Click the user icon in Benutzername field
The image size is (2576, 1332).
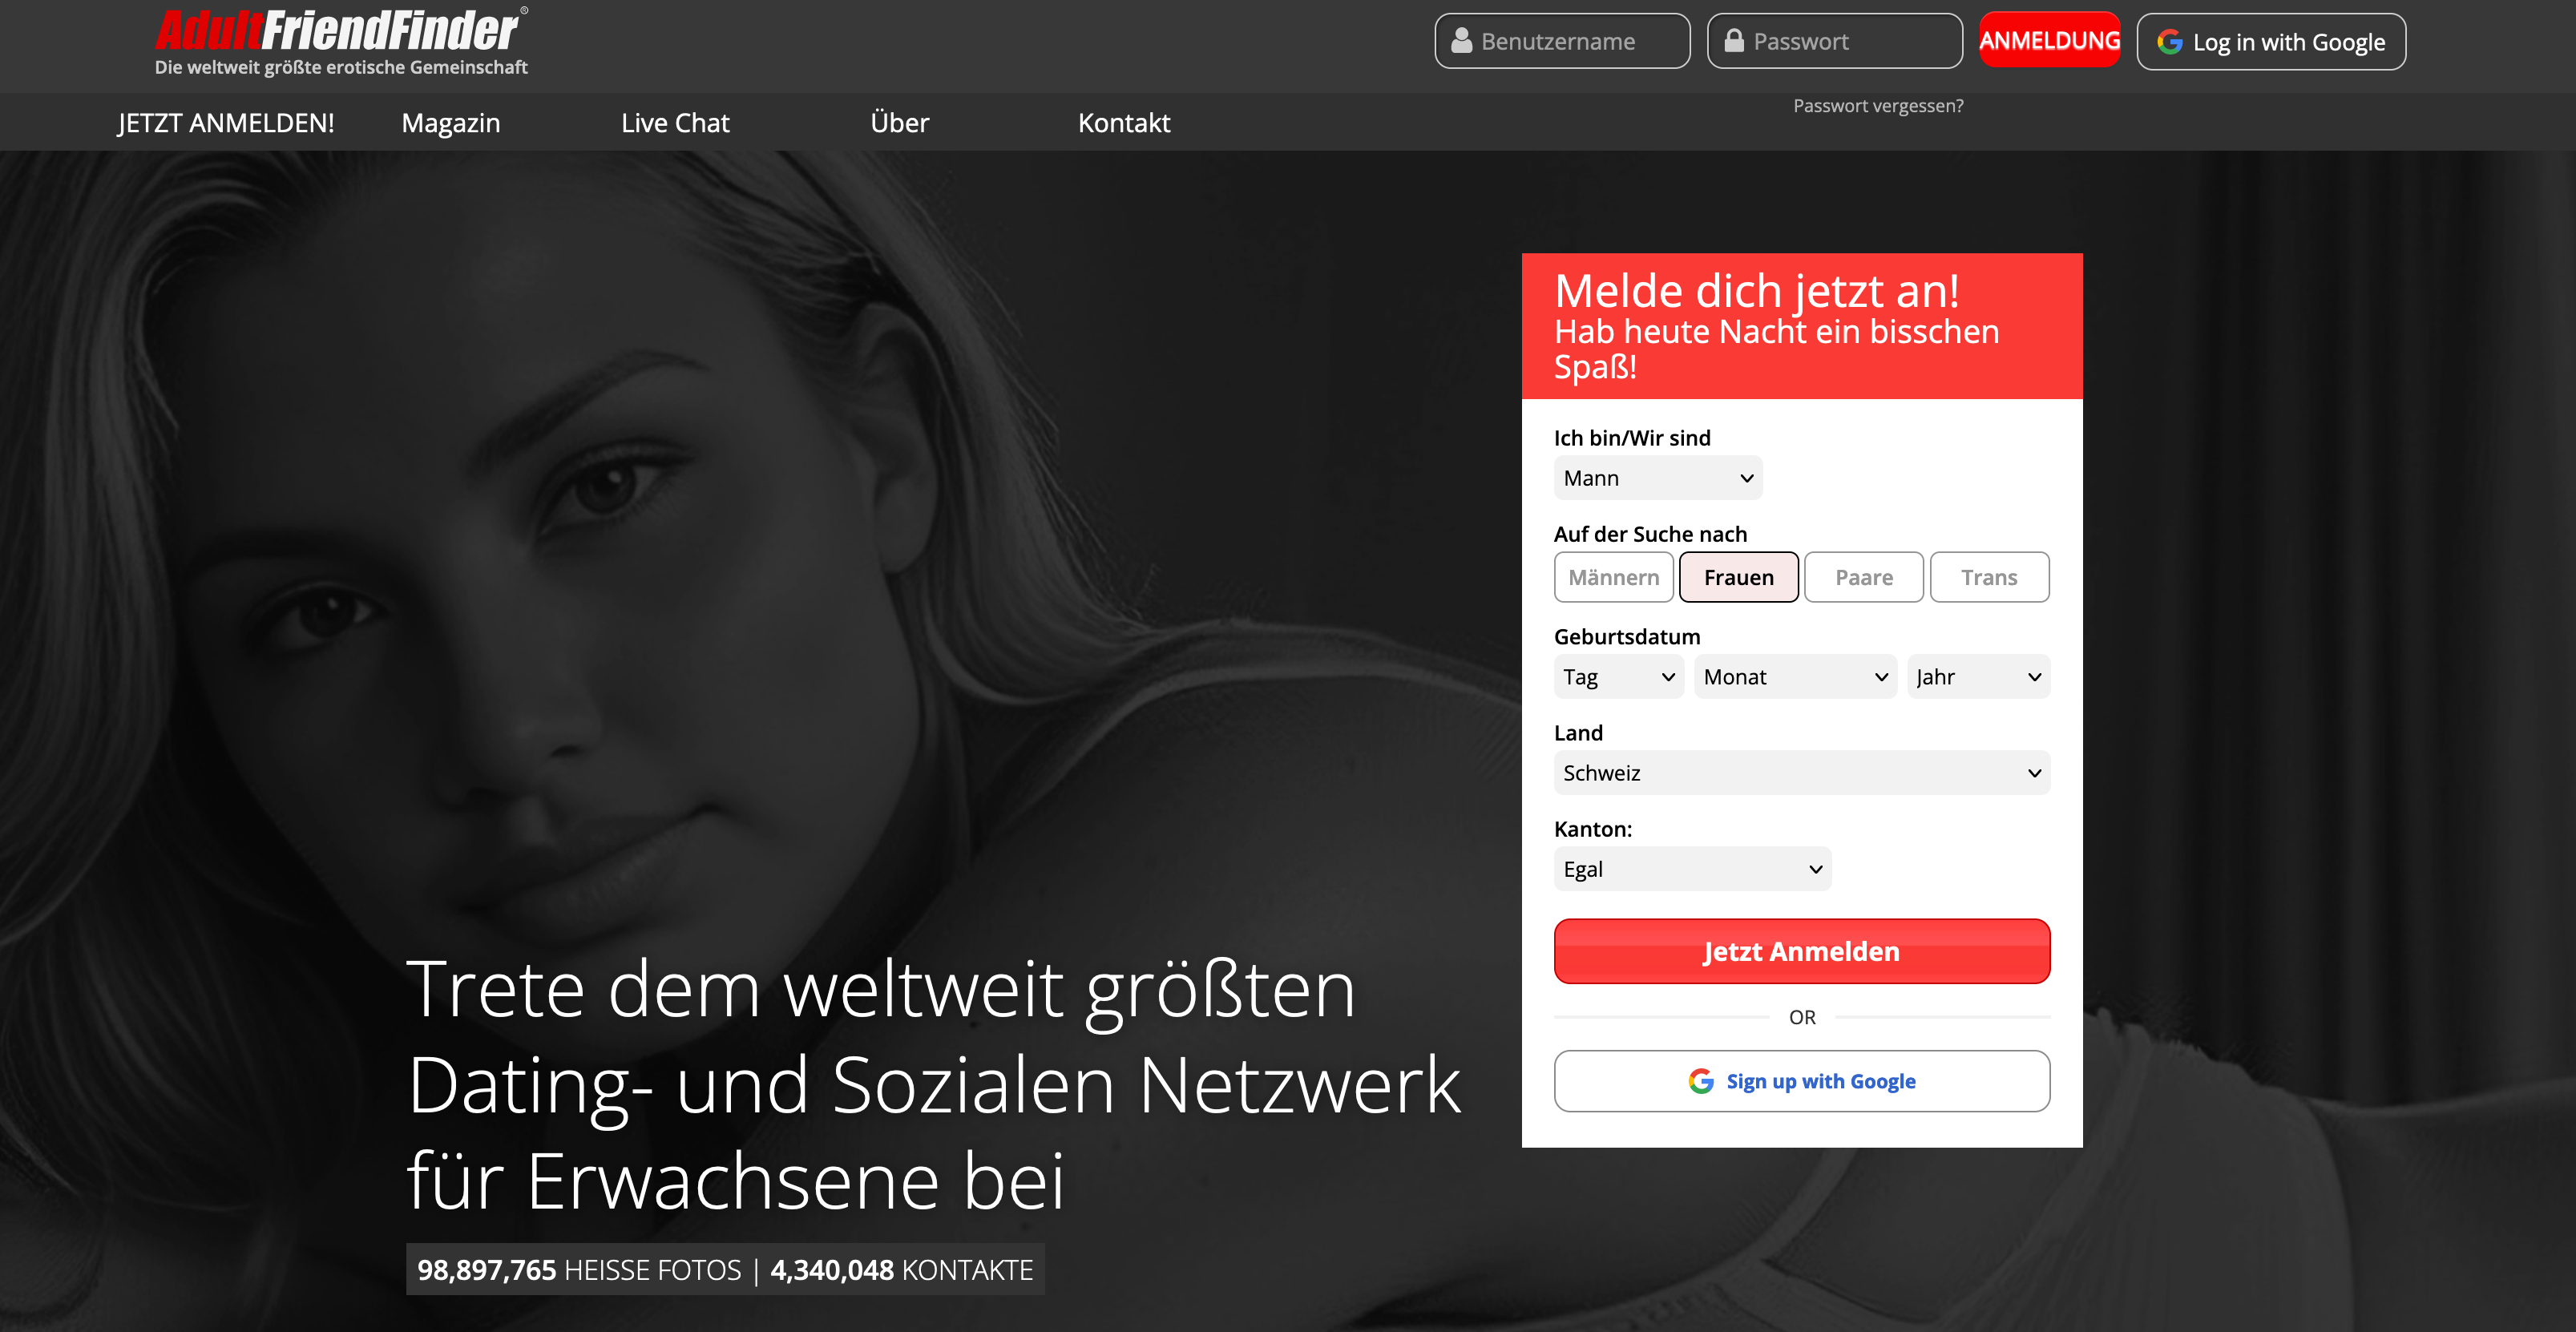pyautogui.click(x=1461, y=41)
